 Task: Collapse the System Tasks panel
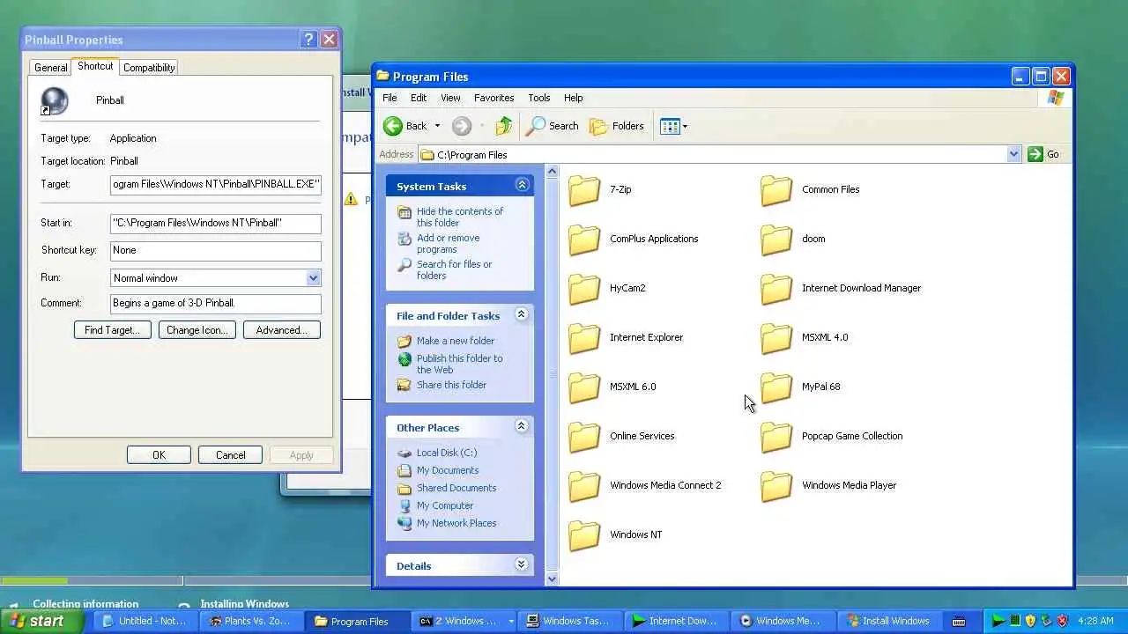tap(522, 185)
